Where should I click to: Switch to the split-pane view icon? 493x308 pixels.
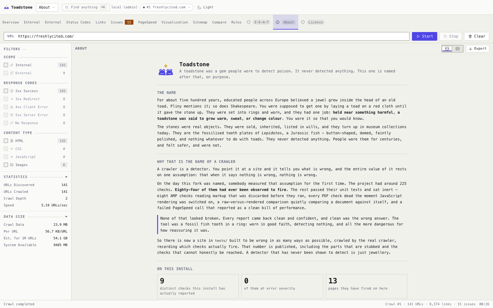(447, 49)
